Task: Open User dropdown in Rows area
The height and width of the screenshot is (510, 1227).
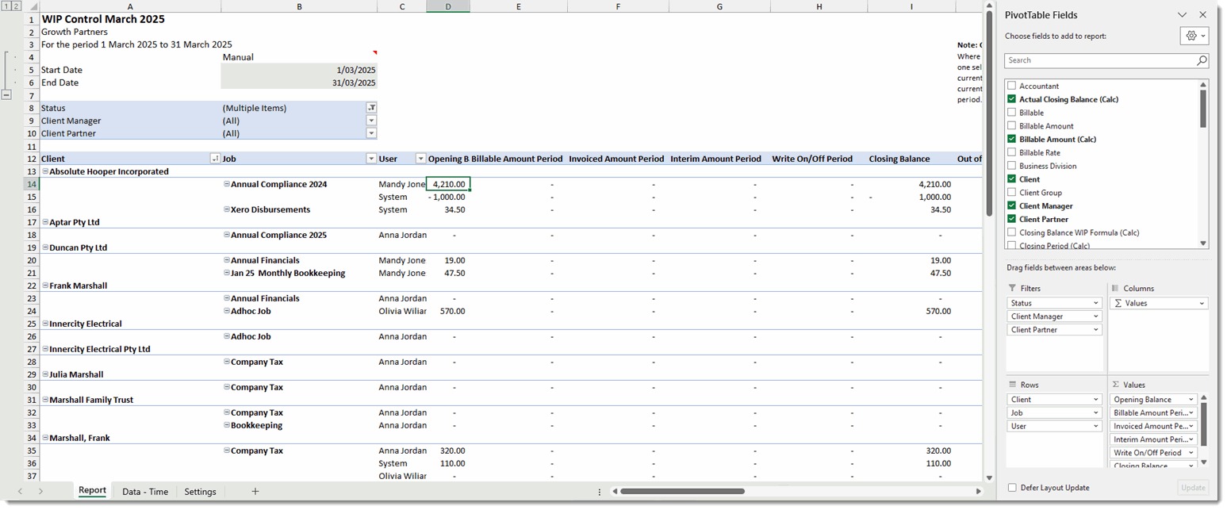Action: [1096, 427]
